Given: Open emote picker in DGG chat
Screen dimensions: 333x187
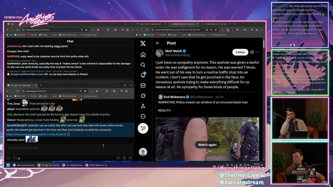Looking at the screenshot, I should (9, 158).
